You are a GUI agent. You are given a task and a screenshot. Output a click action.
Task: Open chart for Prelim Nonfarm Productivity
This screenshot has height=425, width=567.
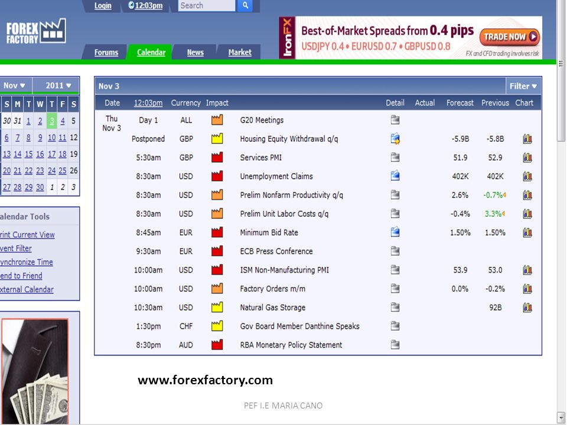[x=527, y=195]
